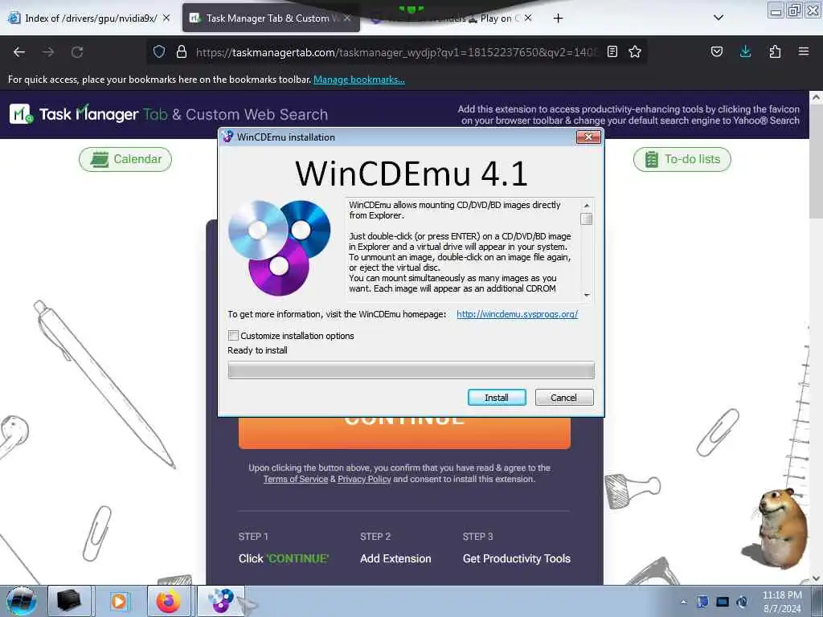This screenshot has height=617, width=823.
Task: Click the 'WinCDEmu 4.1' heading text
Action: click(411, 173)
